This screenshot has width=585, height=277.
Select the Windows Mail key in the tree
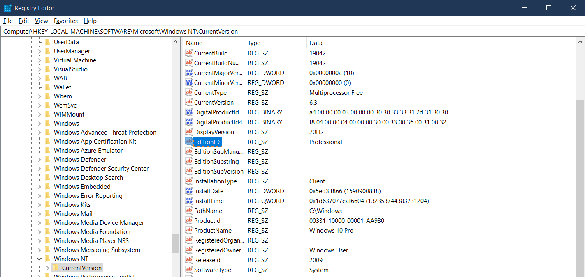click(x=73, y=213)
